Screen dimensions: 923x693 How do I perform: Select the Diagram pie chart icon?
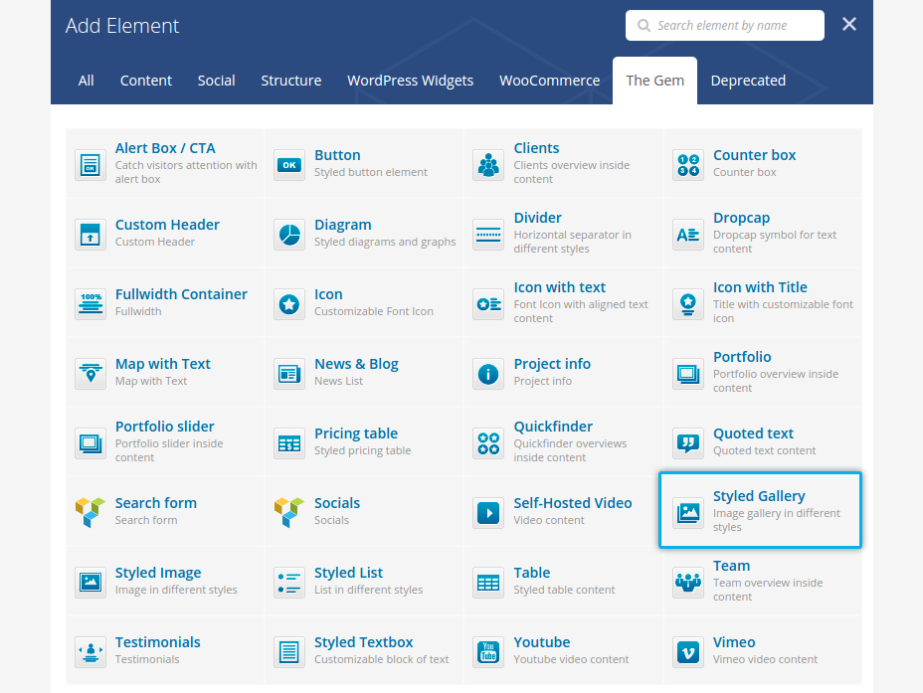(289, 234)
